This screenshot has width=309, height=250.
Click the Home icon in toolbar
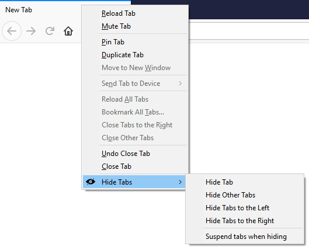(x=68, y=31)
